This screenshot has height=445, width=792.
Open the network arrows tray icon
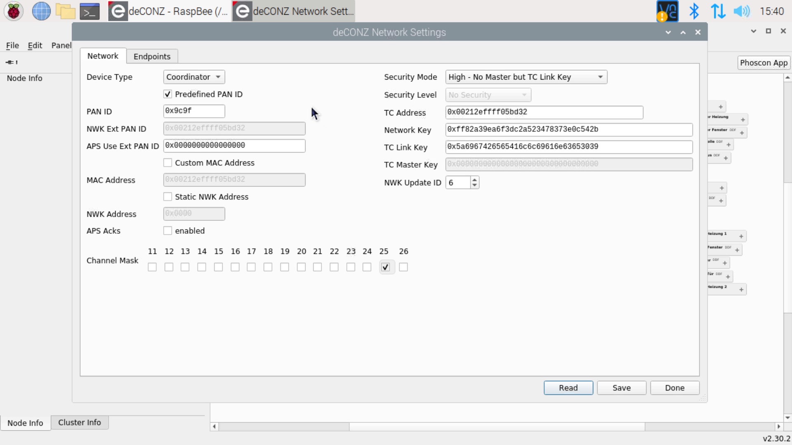click(718, 11)
